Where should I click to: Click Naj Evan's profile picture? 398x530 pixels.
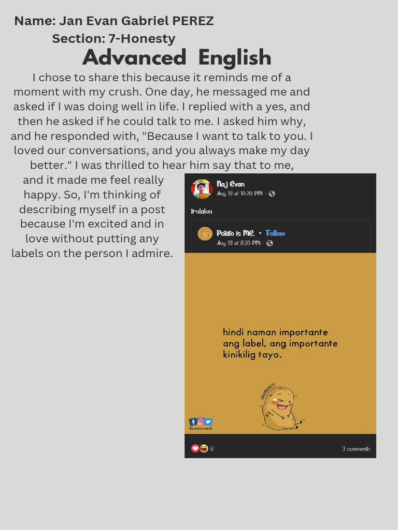click(202, 189)
